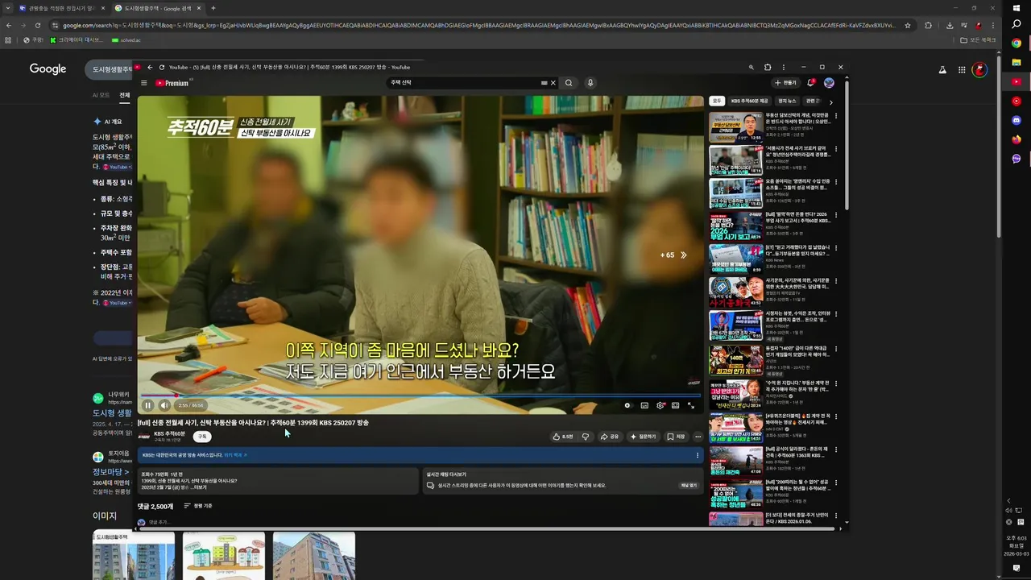Save video with 저장 button
The image size is (1031, 580).
676,437
